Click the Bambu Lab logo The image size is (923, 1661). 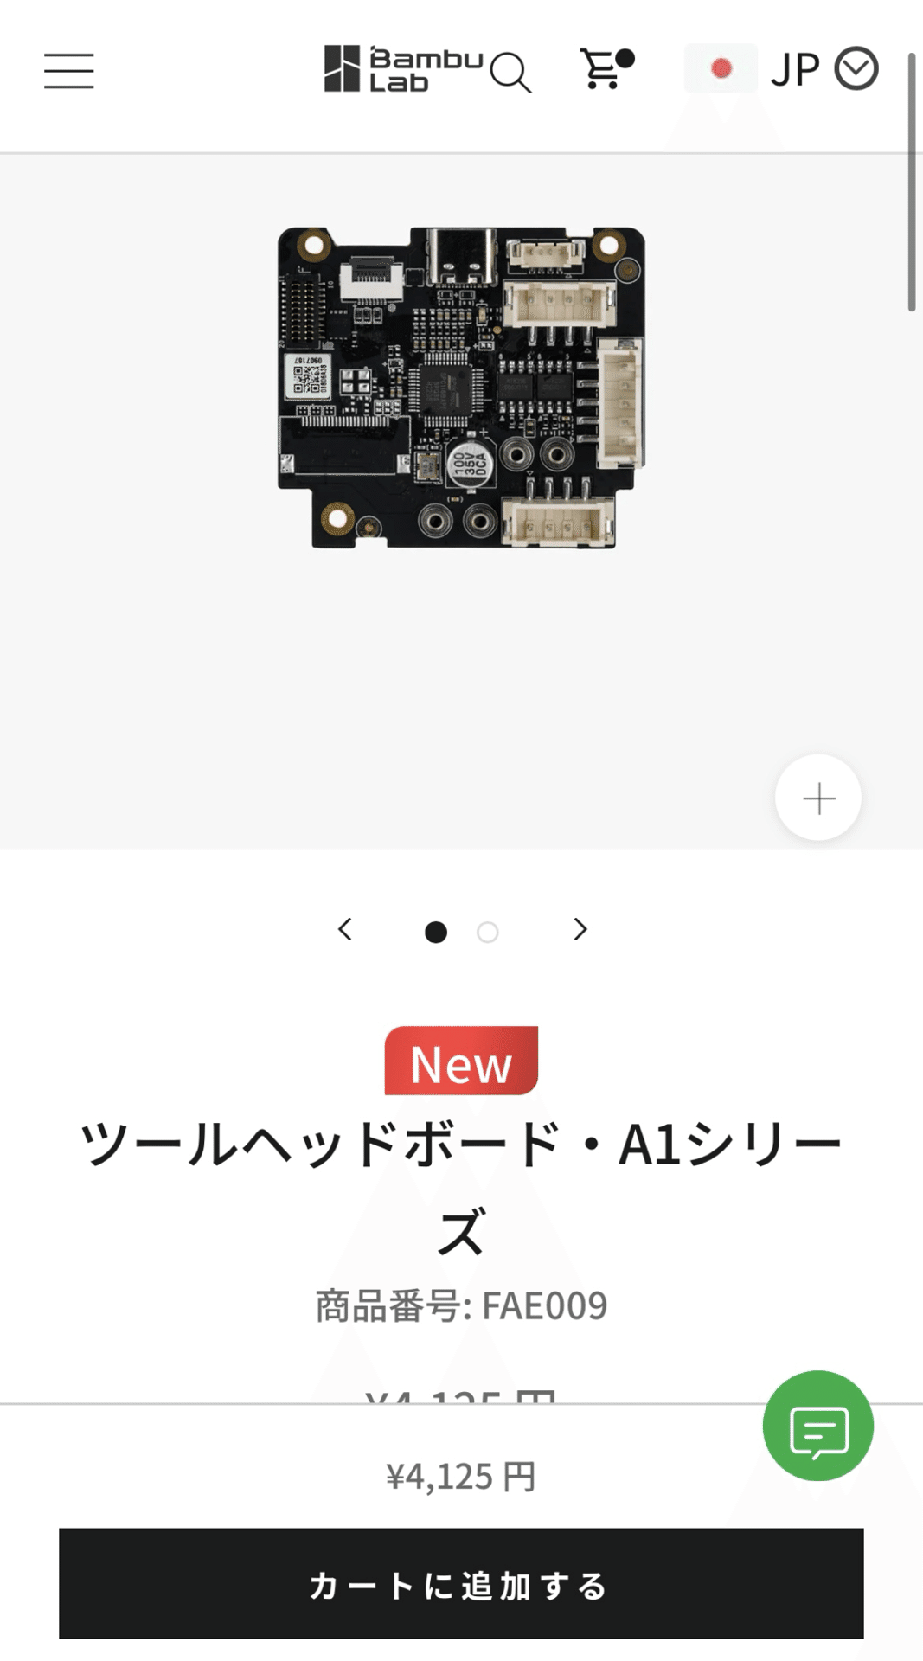pos(403,69)
